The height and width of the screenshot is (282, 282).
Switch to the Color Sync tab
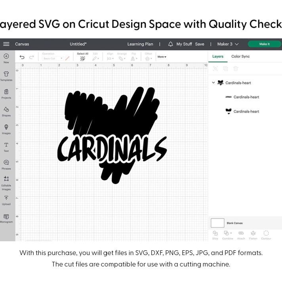(x=240, y=57)
